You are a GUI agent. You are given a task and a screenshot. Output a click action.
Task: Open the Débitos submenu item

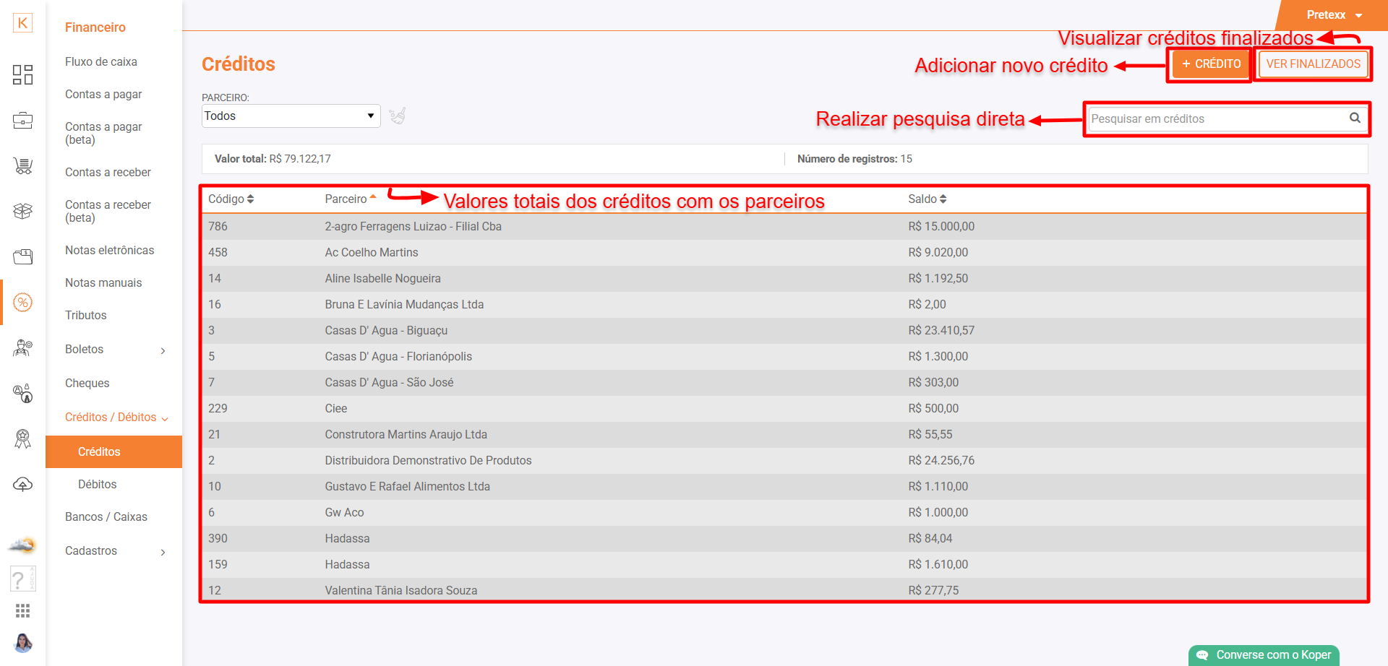click(x=97, y=485)
